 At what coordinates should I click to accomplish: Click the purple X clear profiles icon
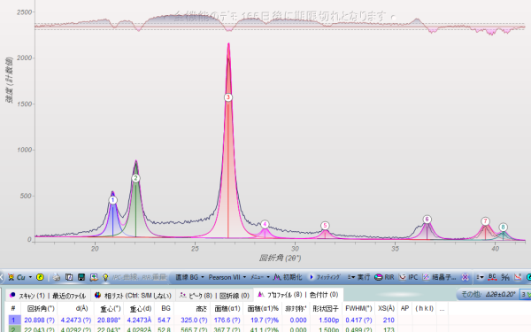pos(466,277)
